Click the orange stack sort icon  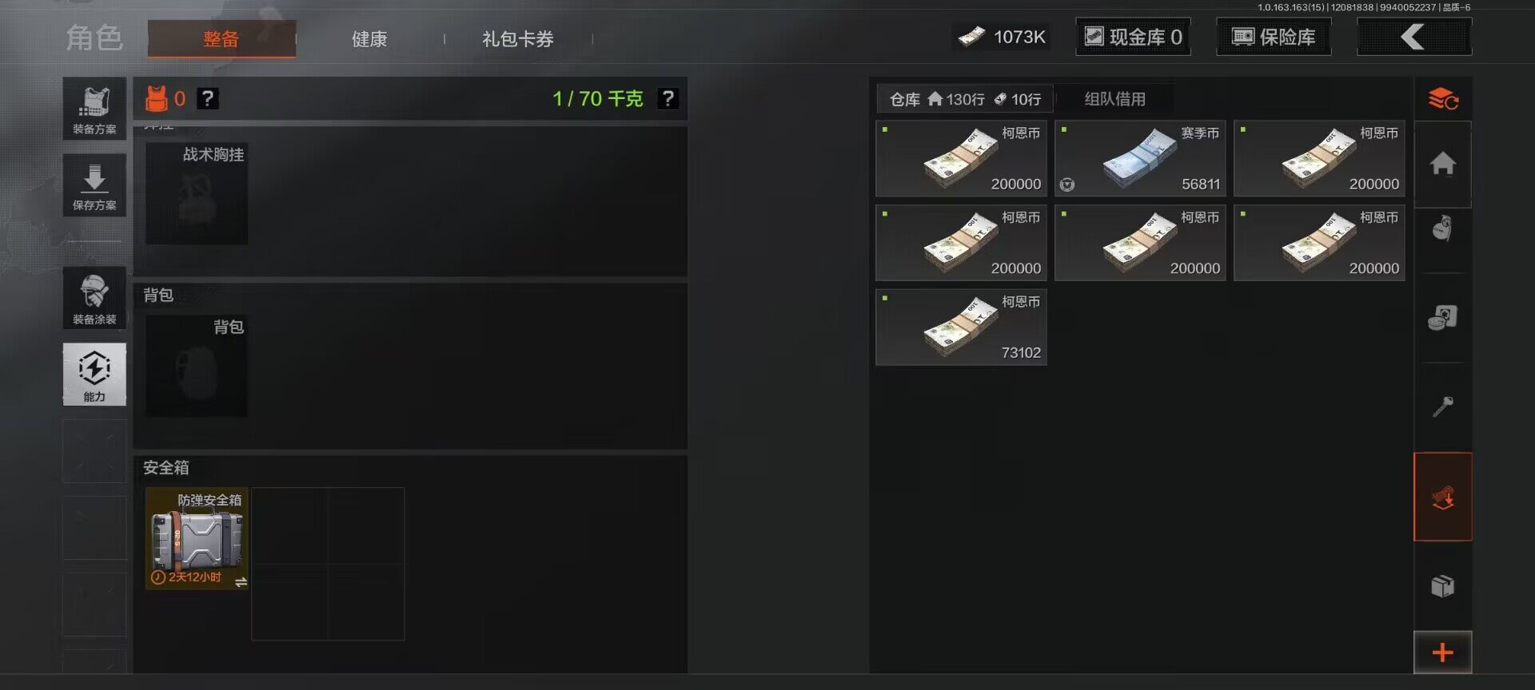click(x=1443, y=99)
